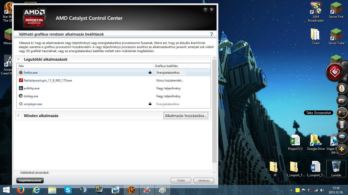Click the overlay exclamation alert icon

(x=342, y=88)
